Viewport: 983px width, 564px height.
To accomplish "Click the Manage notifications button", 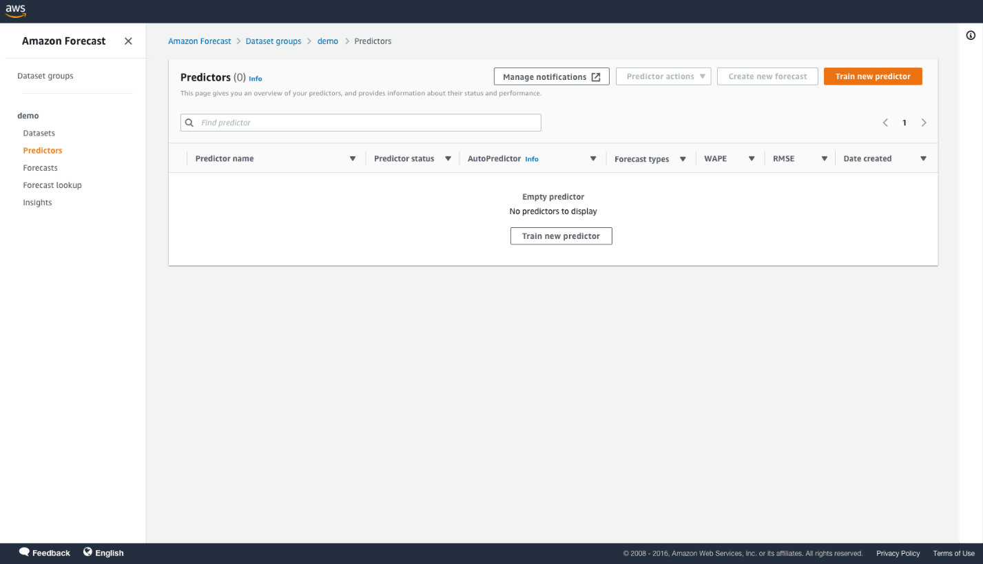I will click(x=552, y=76).
